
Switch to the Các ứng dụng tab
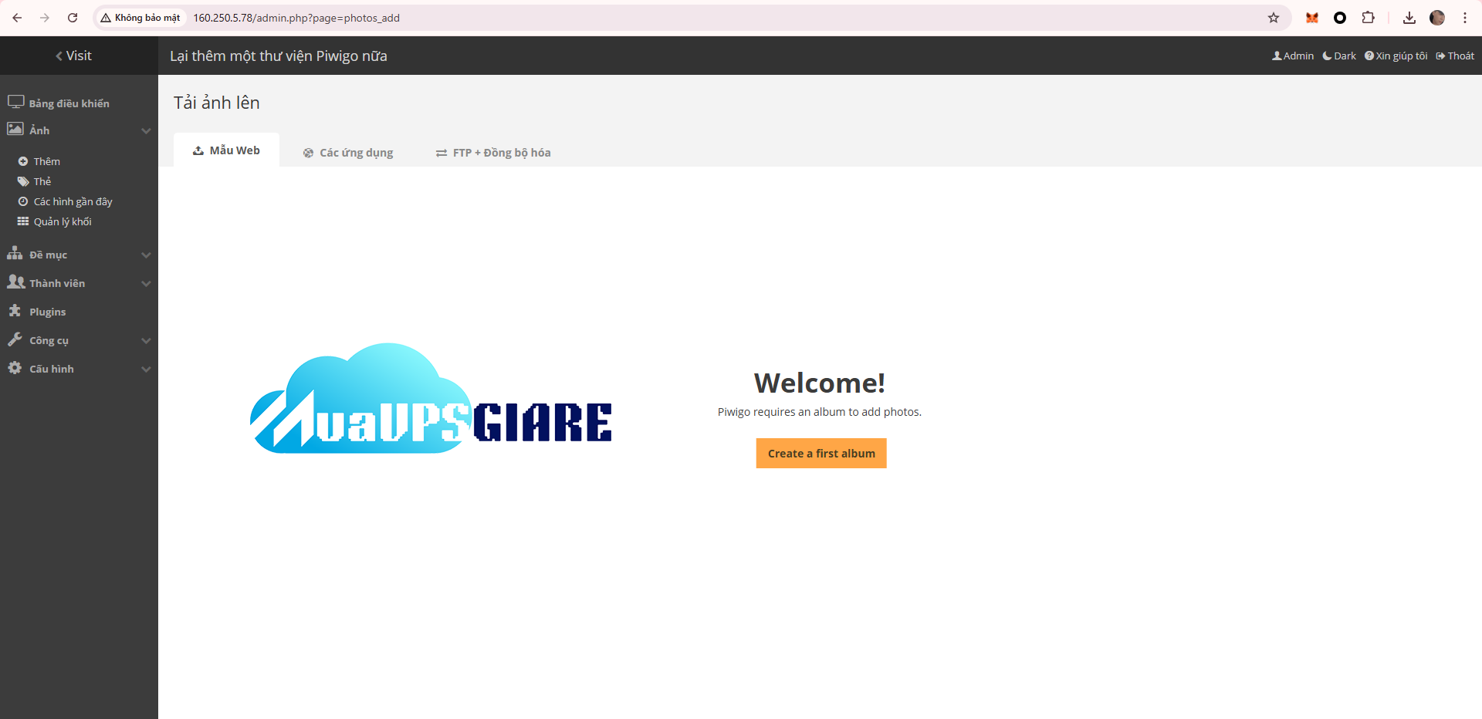click(348, 153)
